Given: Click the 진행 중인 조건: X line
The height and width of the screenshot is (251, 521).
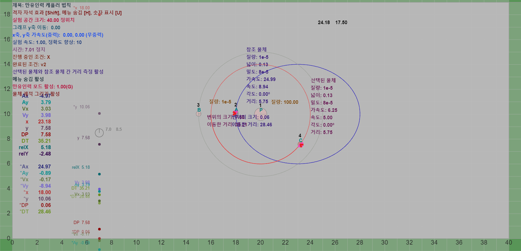Looking at the screenshot, I should tap(31, 57).
